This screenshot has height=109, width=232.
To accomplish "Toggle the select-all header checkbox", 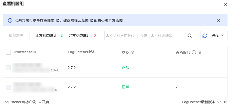I will tap(8, 52).
